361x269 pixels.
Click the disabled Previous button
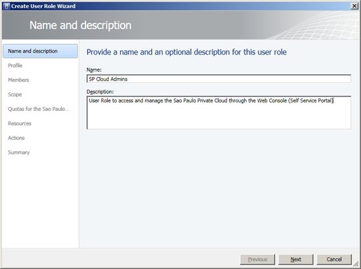pos(257,259)
